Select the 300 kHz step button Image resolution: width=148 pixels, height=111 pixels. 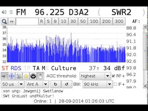[x=119, y=21]
